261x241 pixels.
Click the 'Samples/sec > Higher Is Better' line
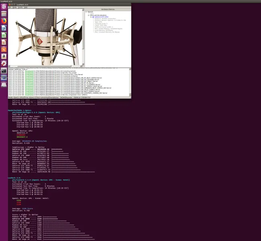29,147
